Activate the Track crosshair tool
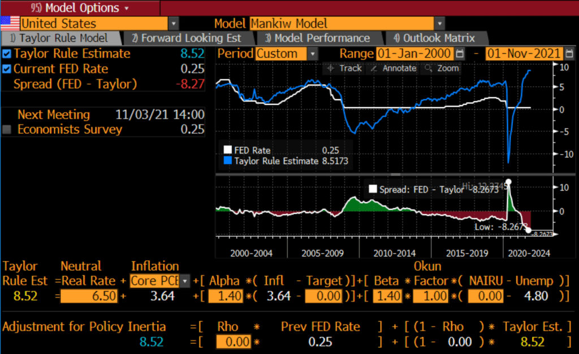 tap(344, 68)
